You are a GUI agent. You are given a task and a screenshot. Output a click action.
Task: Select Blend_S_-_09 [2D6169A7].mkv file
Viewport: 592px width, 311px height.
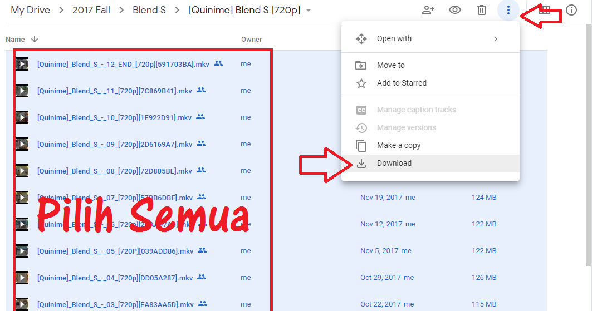pos(115,145)
